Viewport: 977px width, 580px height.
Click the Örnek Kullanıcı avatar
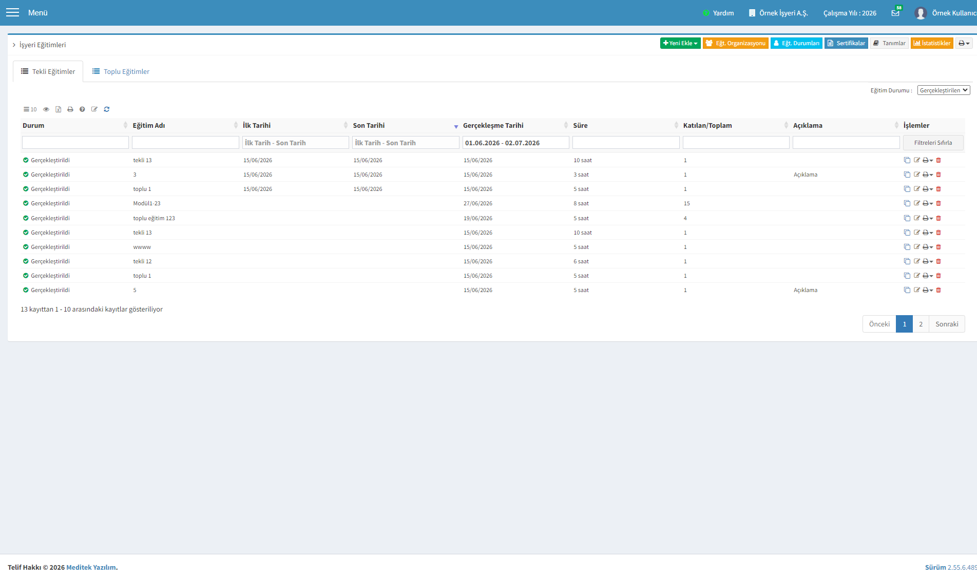coord(920,13)
